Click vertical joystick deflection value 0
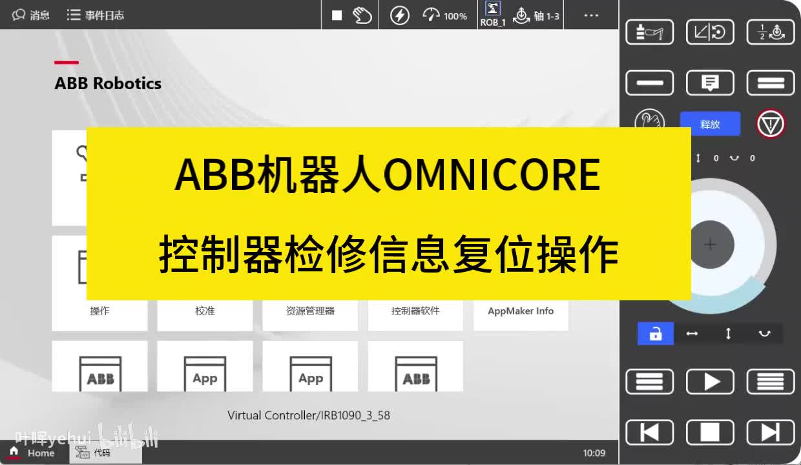This screenshot has width=801, height=465. 716,158
